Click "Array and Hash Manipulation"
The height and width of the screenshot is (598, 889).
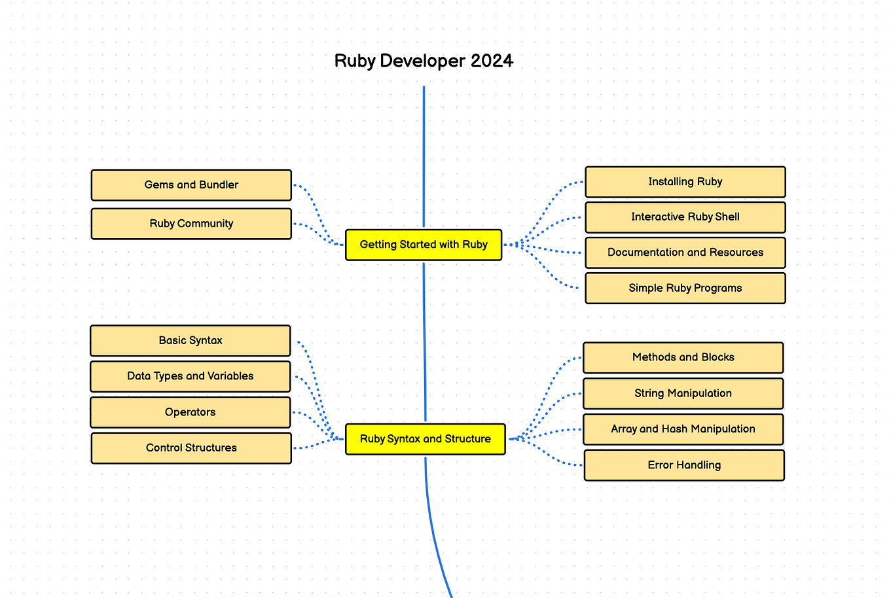683,429
